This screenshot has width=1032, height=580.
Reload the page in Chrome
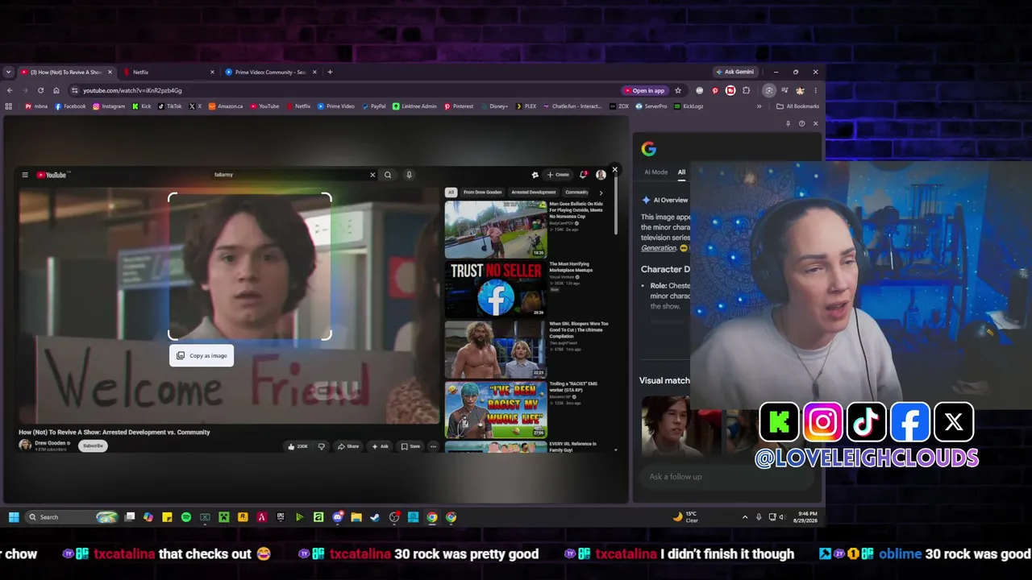coord(40,90)
